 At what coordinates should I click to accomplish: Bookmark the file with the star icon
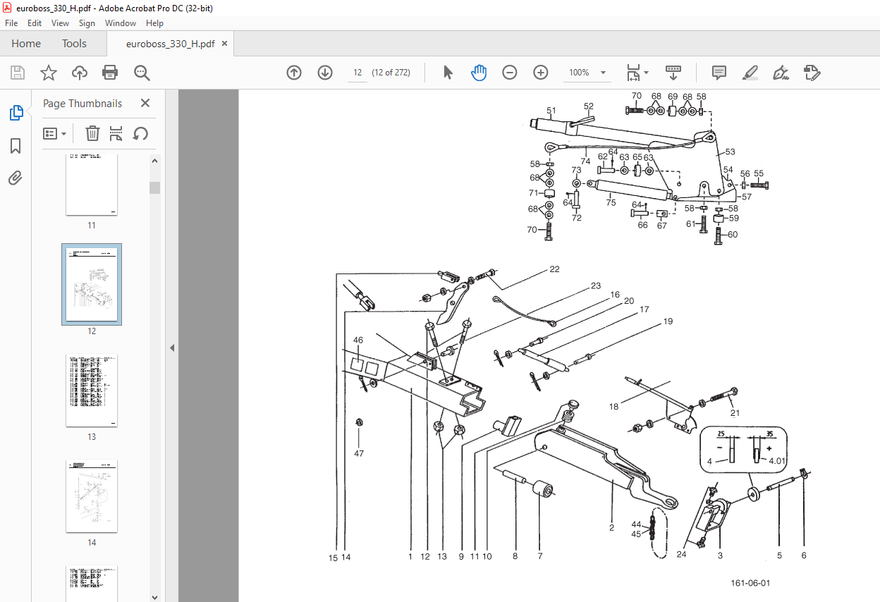click(48, 73)
